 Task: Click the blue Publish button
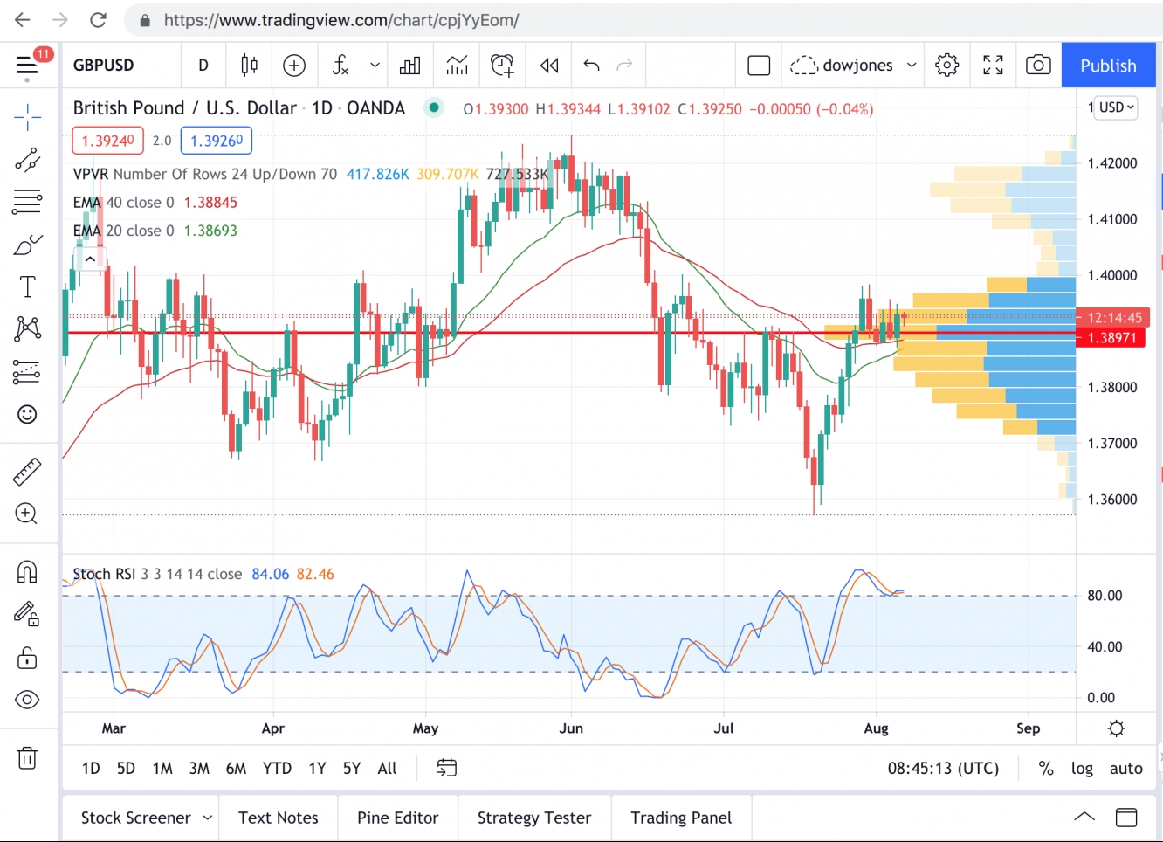tap(1108, 66)
